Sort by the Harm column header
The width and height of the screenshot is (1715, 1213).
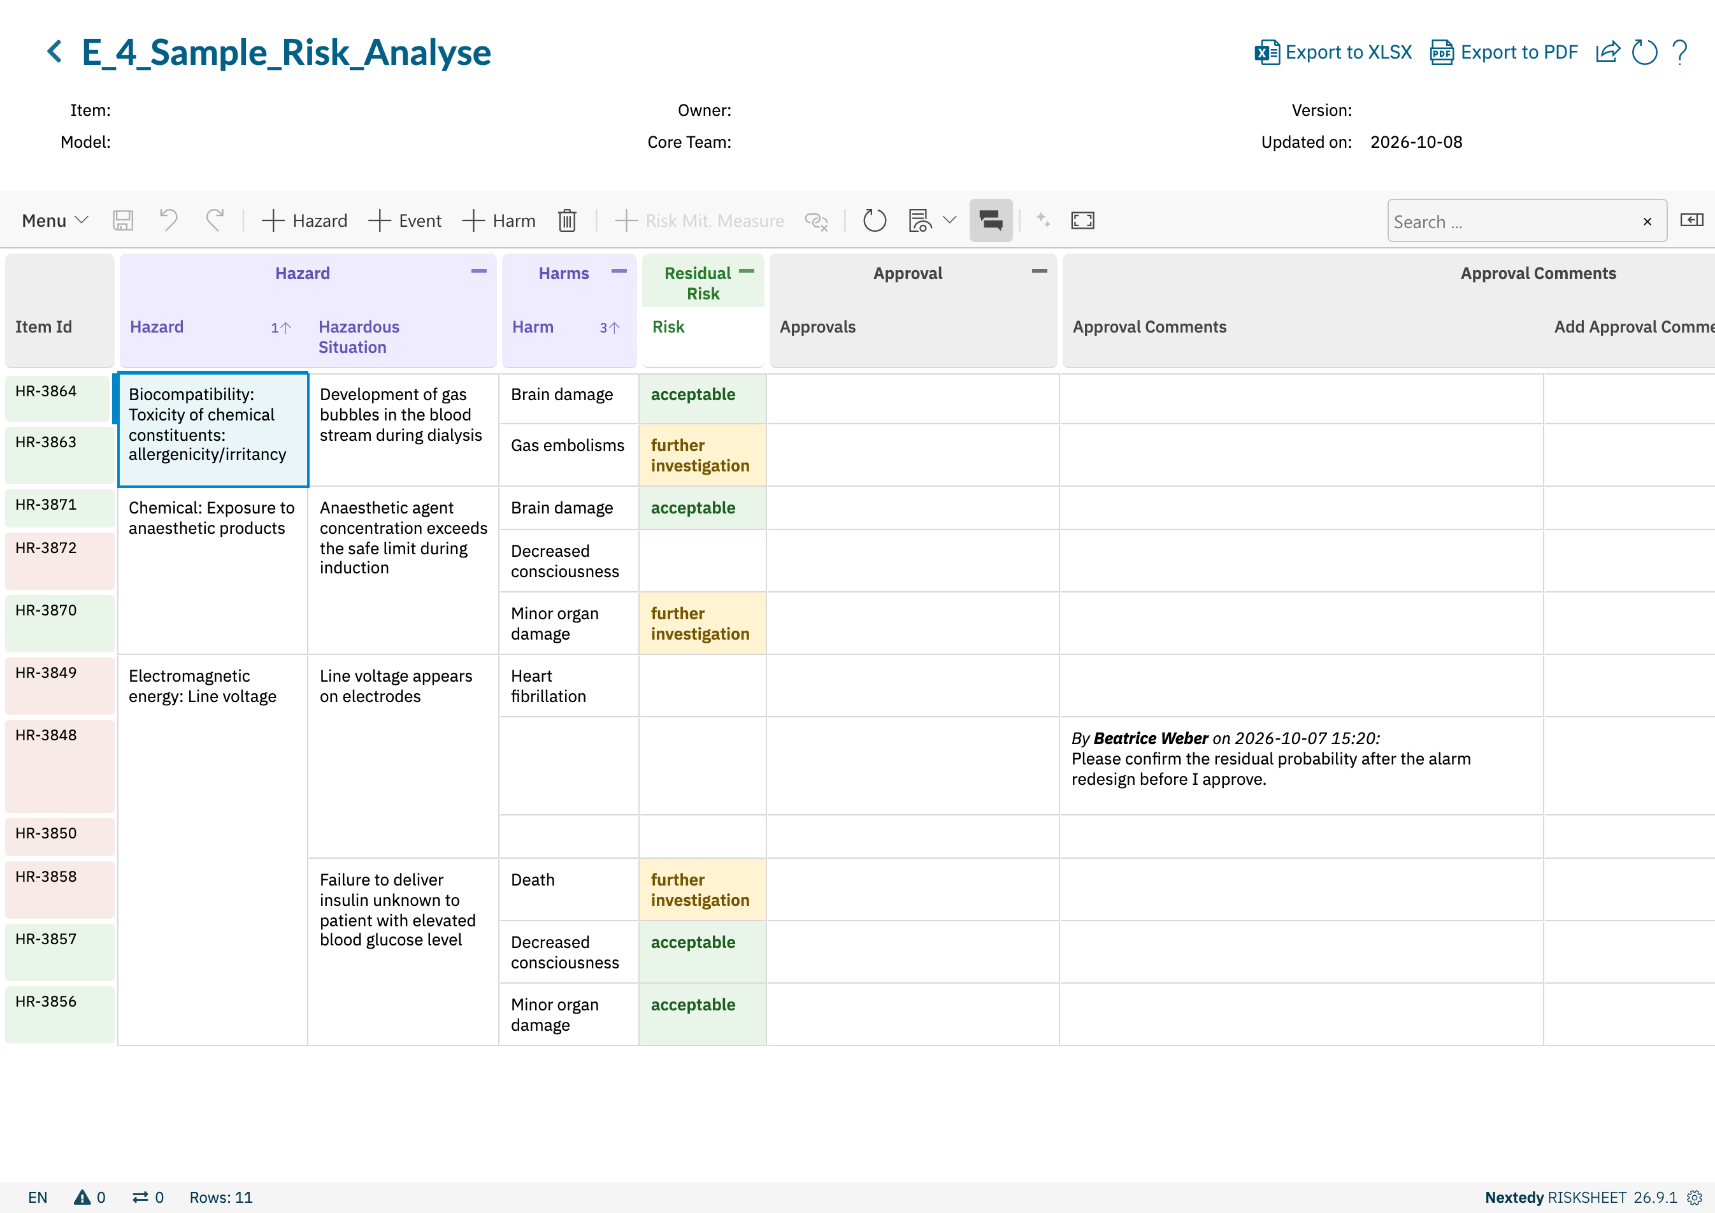point(533,327)
